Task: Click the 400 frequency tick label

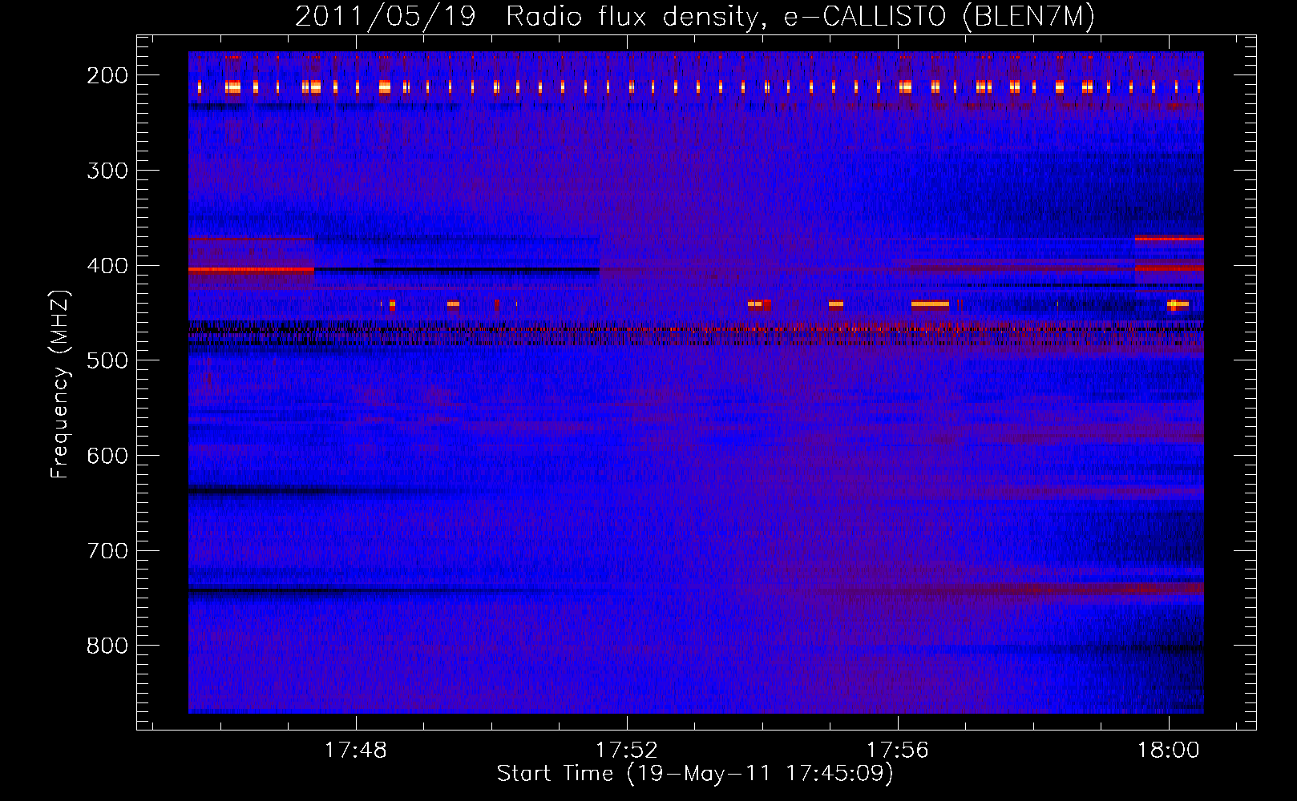Action: click(107, 266)
